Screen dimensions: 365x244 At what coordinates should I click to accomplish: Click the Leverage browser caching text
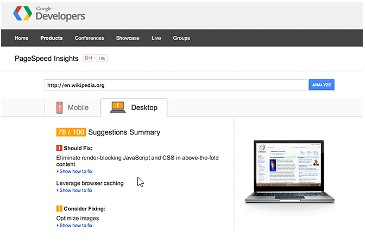tap(90, 183)
